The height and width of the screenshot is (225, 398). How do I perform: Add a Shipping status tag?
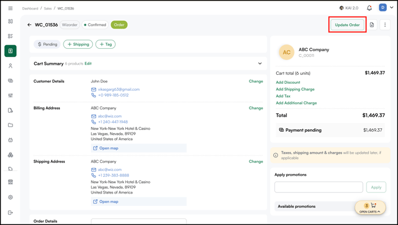tap(78, 44)
